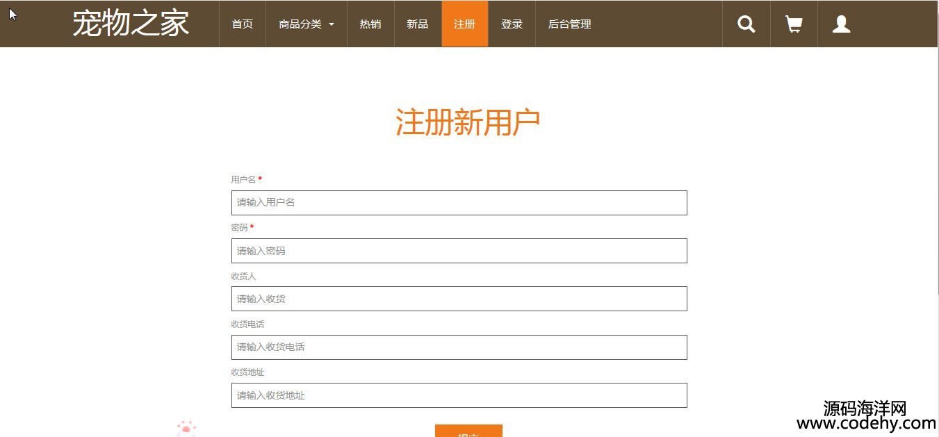
Task: Open the 热销 navigation item
Action: click(x=370, y=24)
